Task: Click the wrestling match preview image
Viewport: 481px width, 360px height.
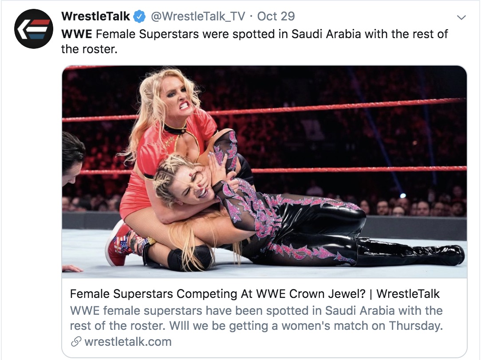Action: (x=264, y=172)
